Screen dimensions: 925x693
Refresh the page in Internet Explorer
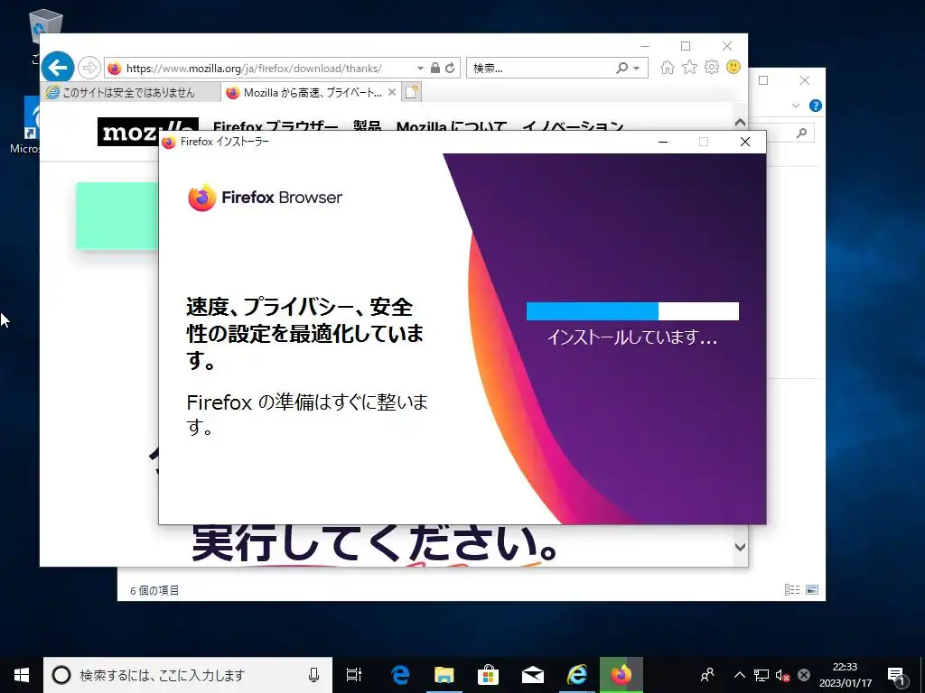point(450,68)
